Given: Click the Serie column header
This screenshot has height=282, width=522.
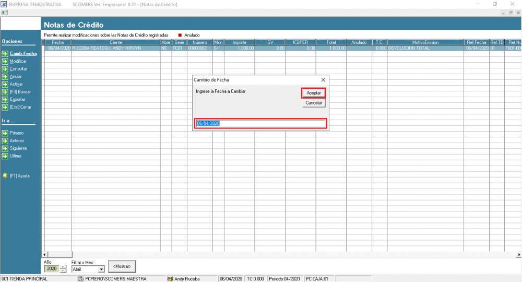Looking at the screenshot, I should click(179, 42).
